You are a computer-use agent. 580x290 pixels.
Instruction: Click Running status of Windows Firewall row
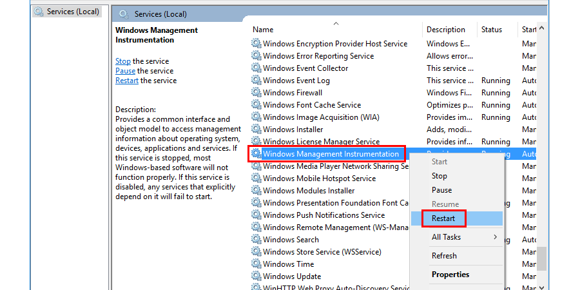click(496, 92)
